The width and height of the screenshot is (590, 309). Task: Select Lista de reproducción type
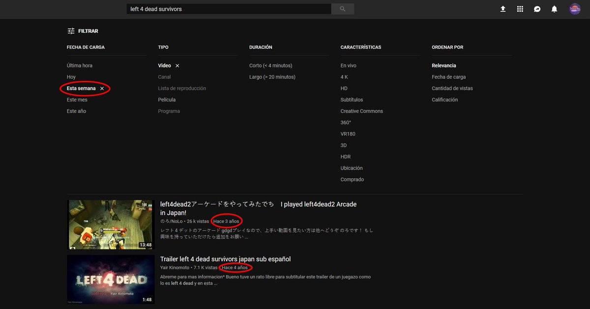[x=182, y=88]
